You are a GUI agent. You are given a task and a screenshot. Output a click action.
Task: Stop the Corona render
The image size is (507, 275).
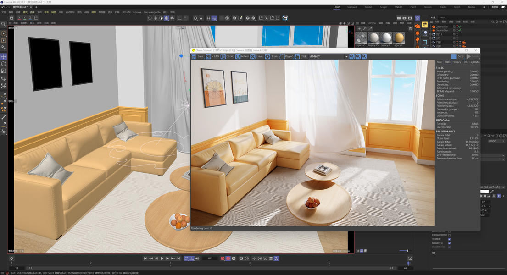coord(457,56)
